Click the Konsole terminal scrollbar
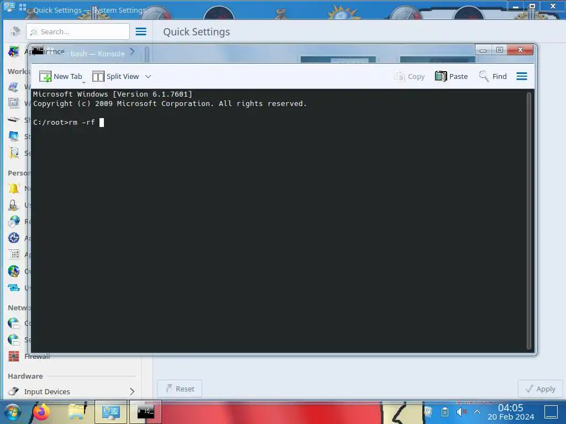This screenshot has width=566, height=424. pos(529,221)
